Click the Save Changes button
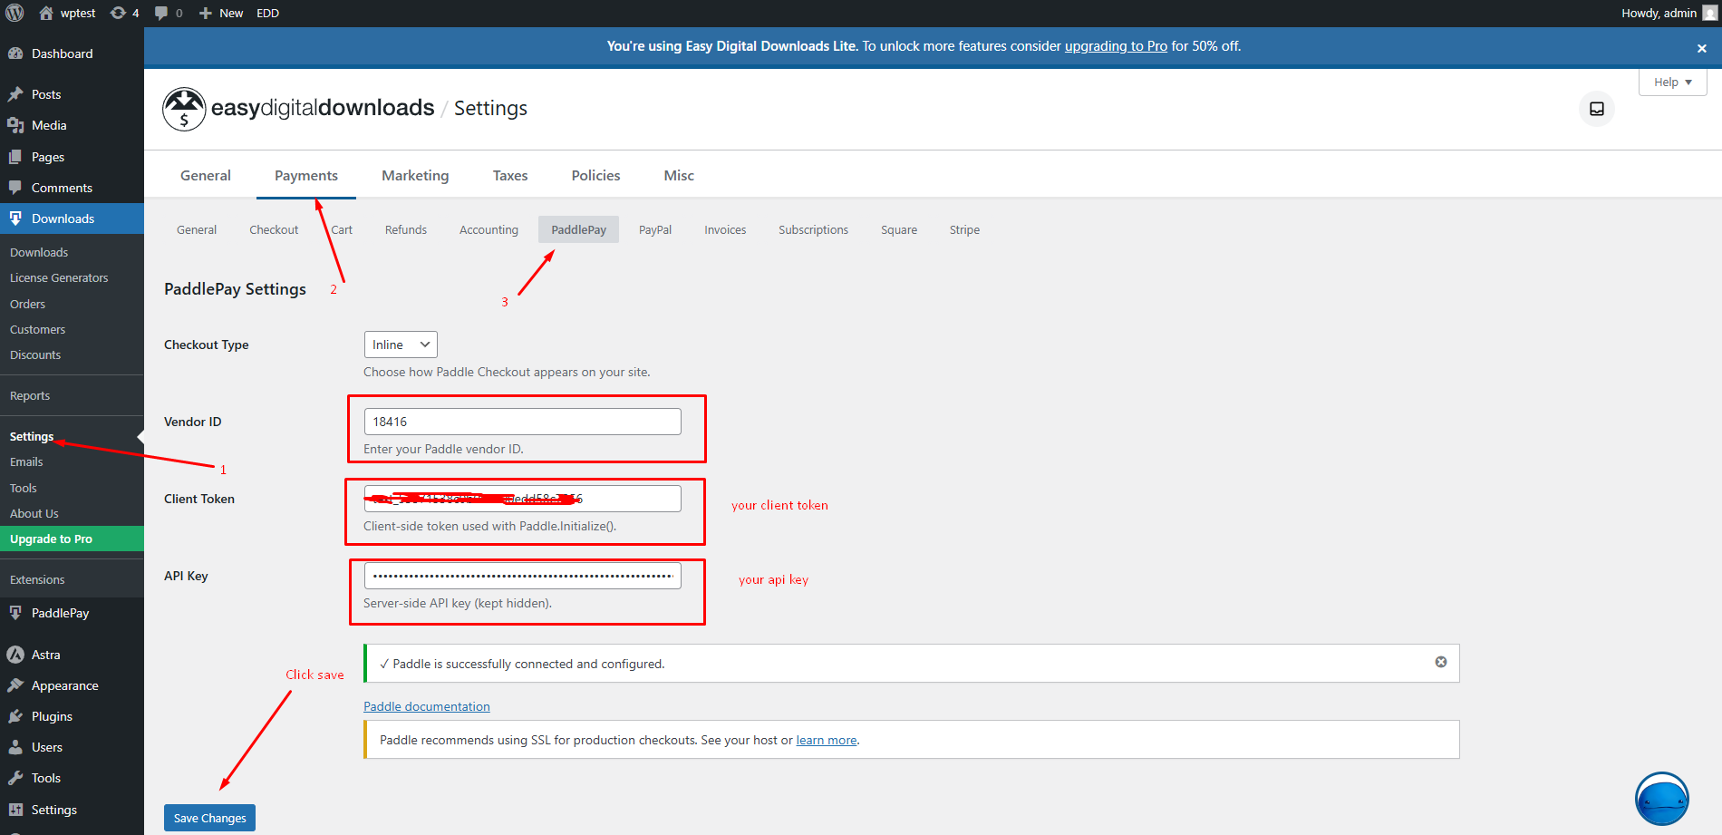Viewport: 1722px width, 835px height. pos(209,818)
